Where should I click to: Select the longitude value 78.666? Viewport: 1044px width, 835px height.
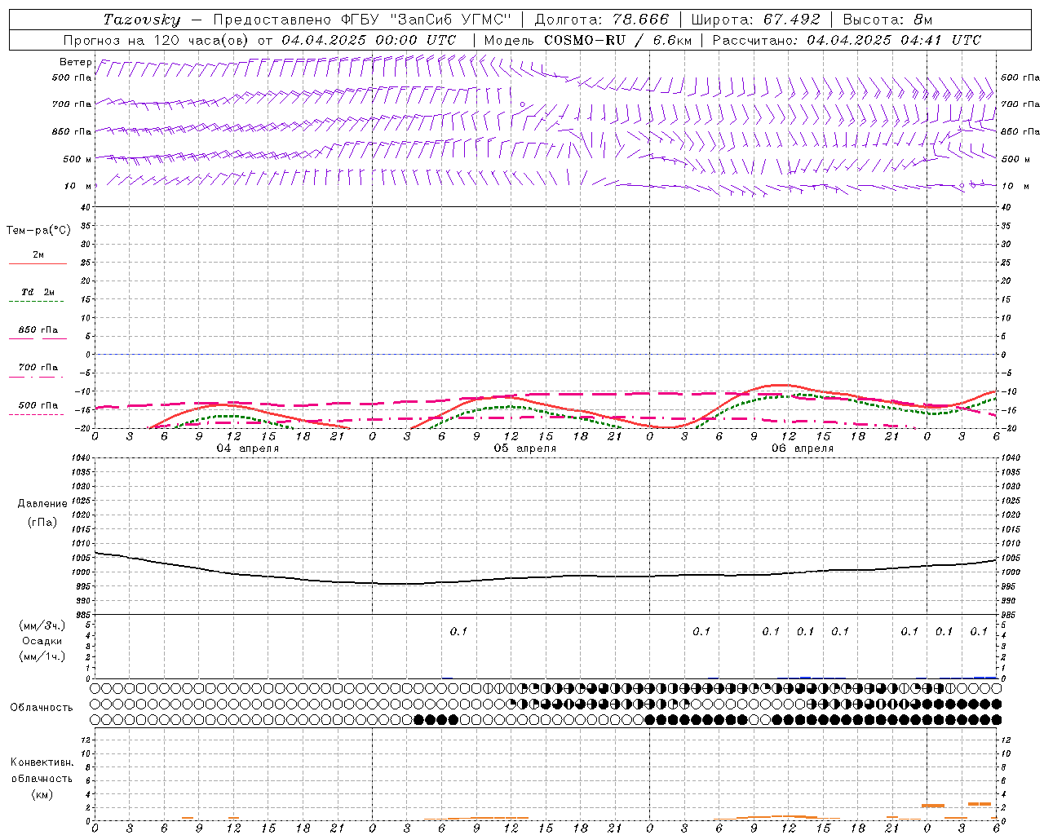[x=640, y=20]
